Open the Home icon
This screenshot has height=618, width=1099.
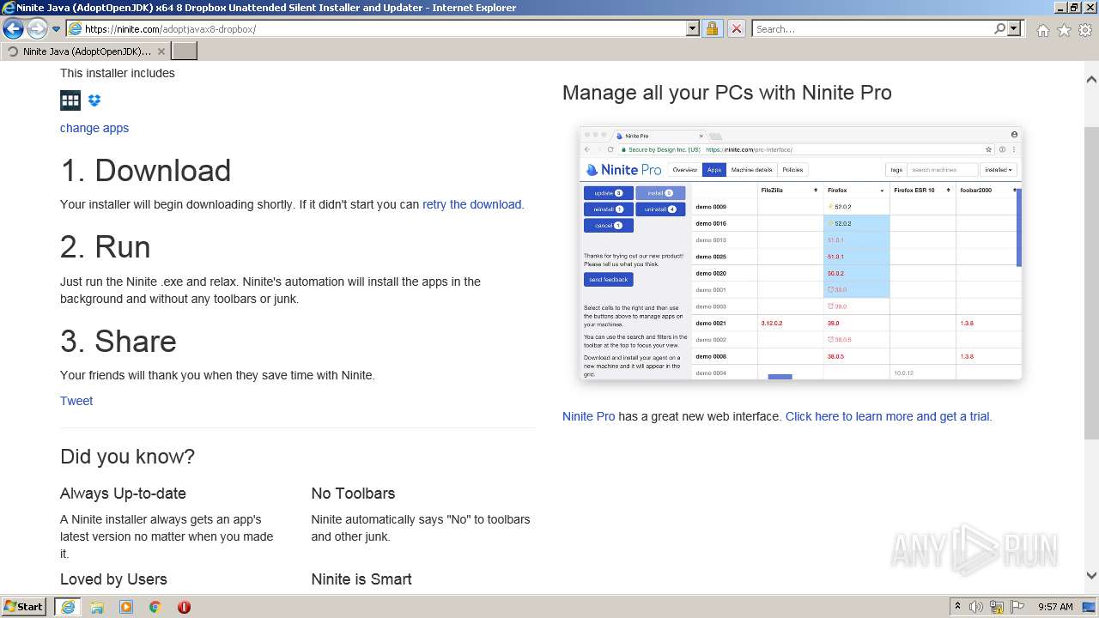tap(1042, 30)
